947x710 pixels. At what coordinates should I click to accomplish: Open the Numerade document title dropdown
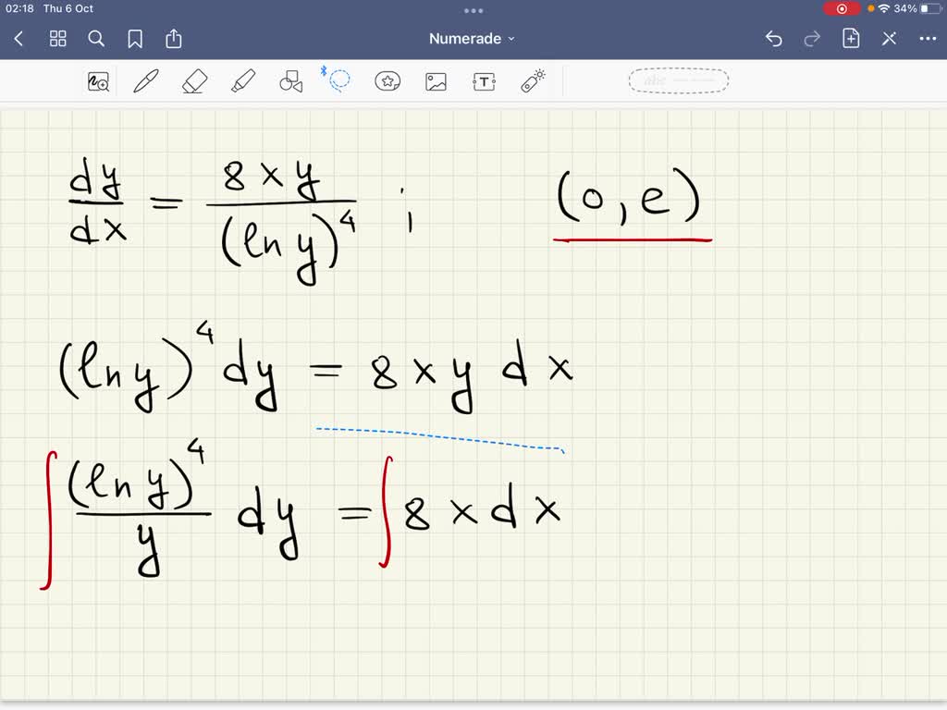coord(473,39)
